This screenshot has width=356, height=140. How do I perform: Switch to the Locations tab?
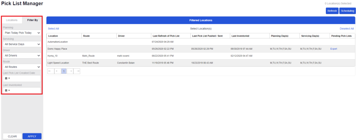coord(12,20)
